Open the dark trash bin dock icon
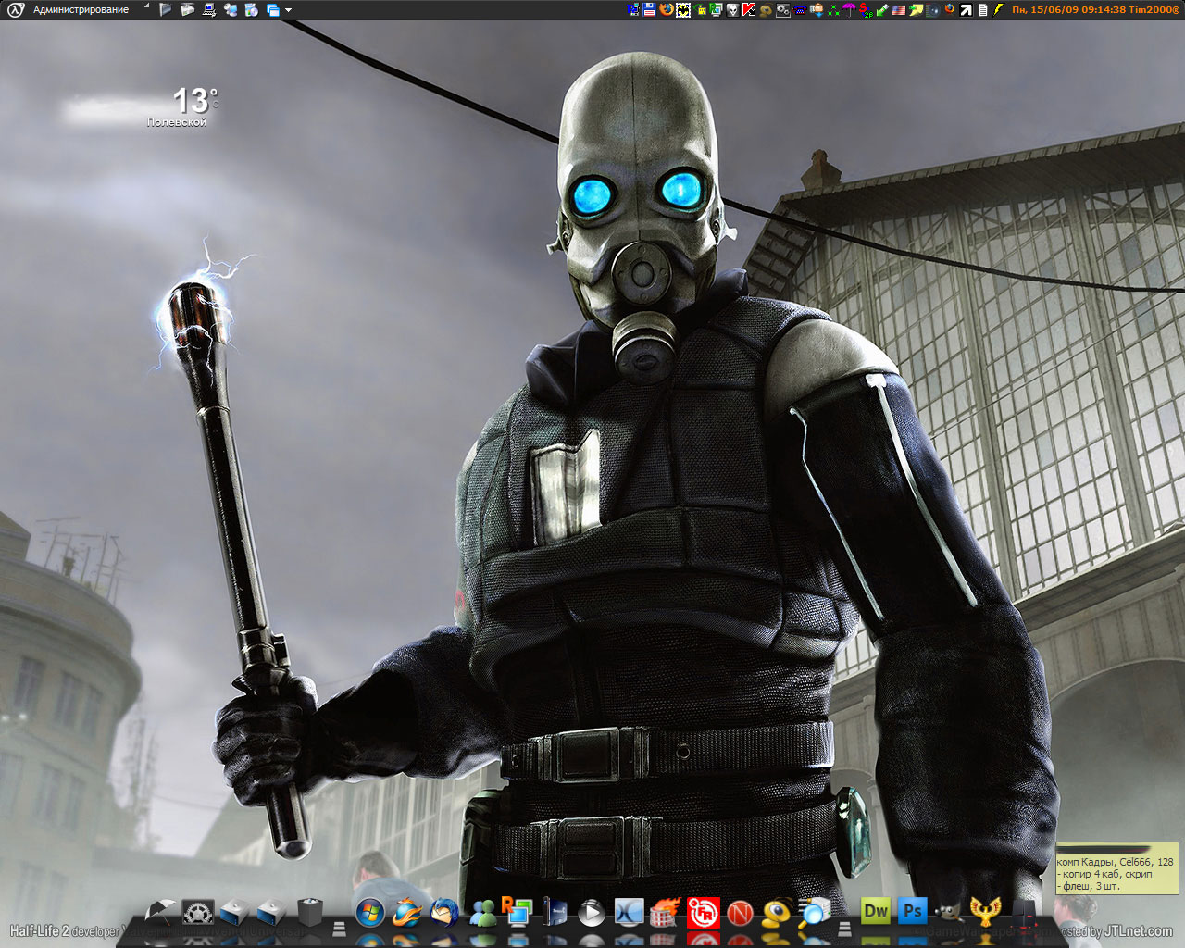The image size is (1185, 948). coord(309,912)
